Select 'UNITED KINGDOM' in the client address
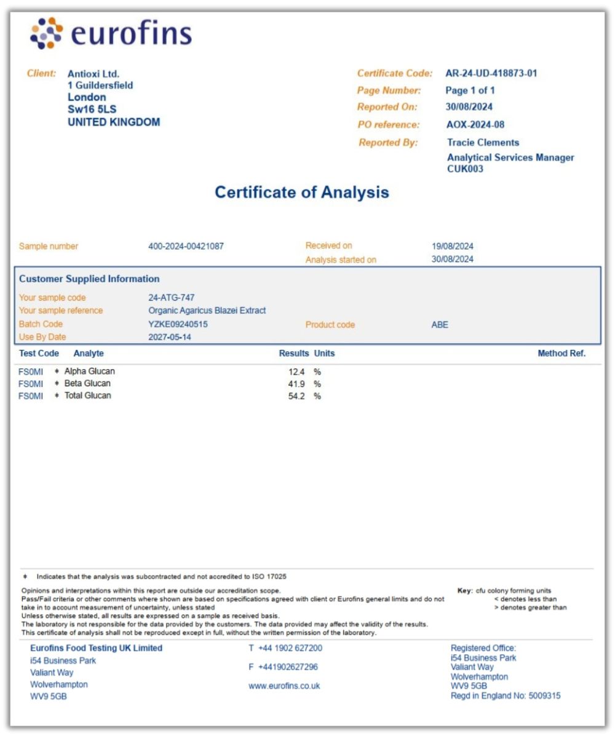Screen dimensions: 615x738 point(114,122)
